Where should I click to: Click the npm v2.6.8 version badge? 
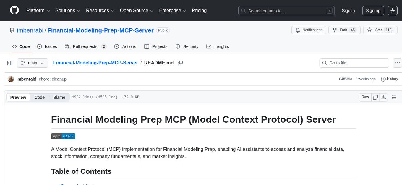tap(63, 136)
